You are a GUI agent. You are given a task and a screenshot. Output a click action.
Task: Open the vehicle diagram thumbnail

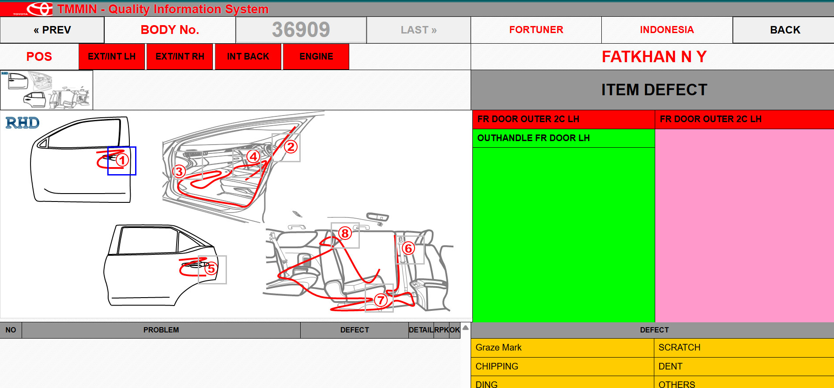point(46,90)
